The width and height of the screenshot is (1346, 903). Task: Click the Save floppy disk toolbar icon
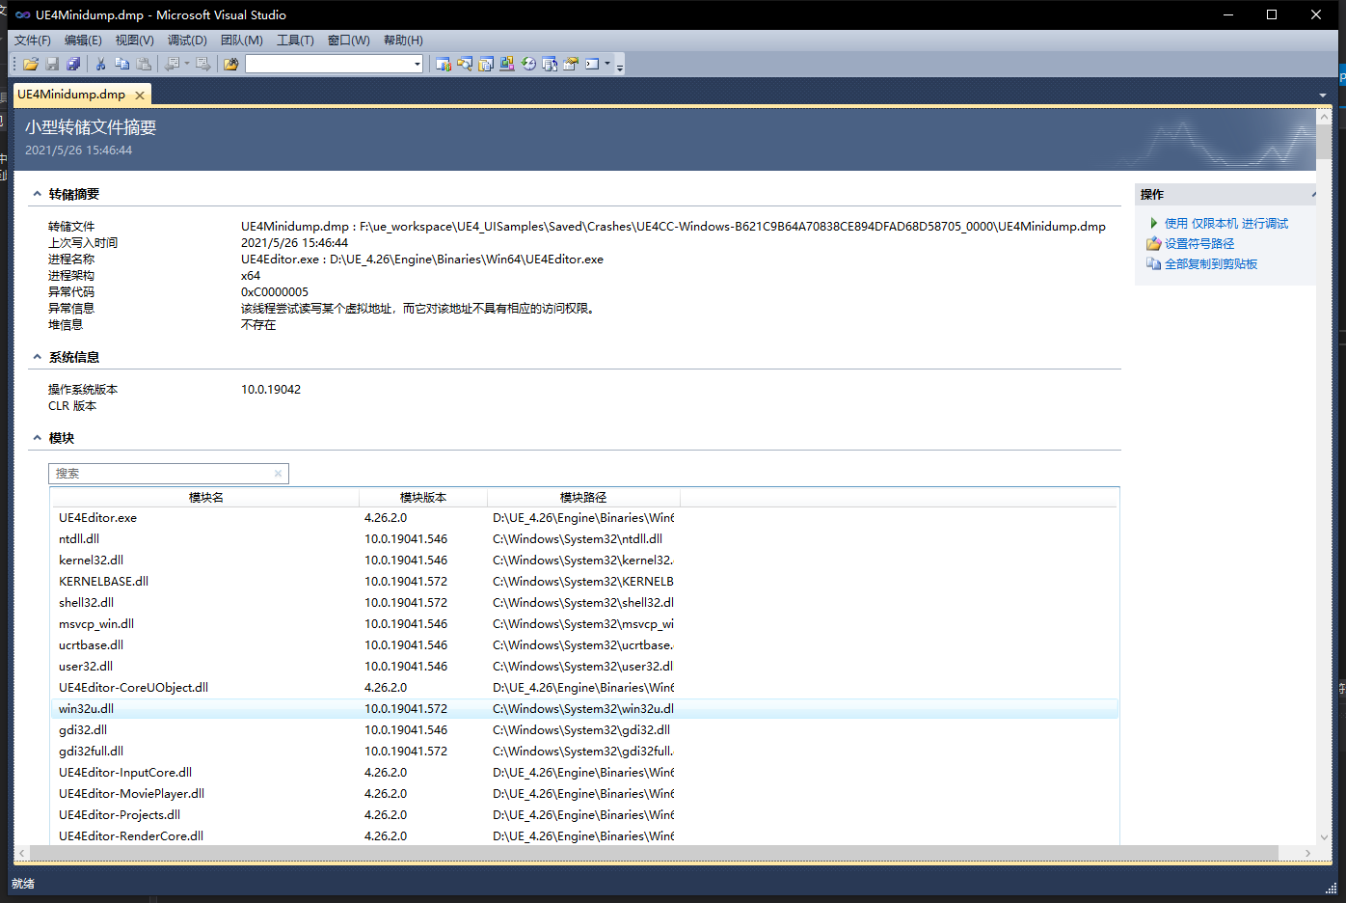click(52, 64)
